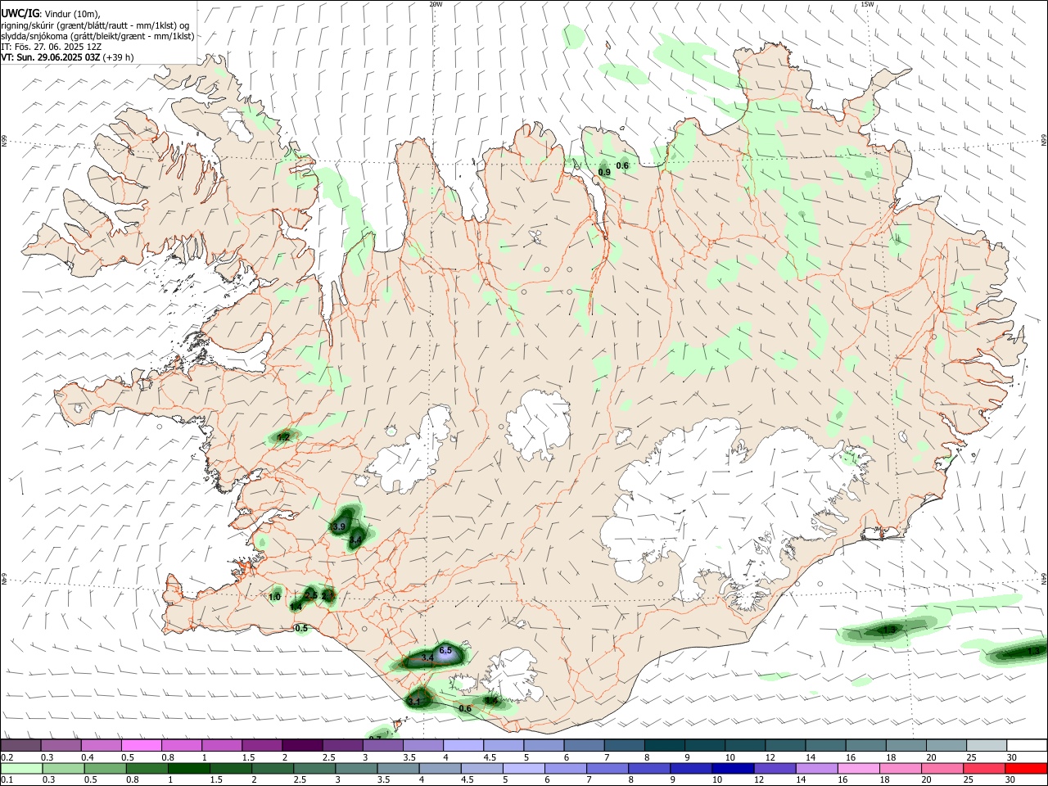Pick the sleet legend swatch starting at 14
The height and width of the screenshot is (786, 1048).
click(824, 746)
